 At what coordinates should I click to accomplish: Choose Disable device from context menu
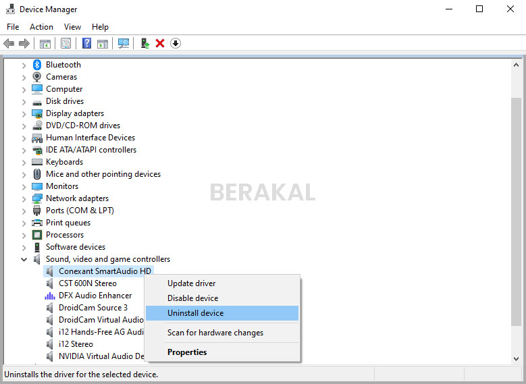(222, 298)
